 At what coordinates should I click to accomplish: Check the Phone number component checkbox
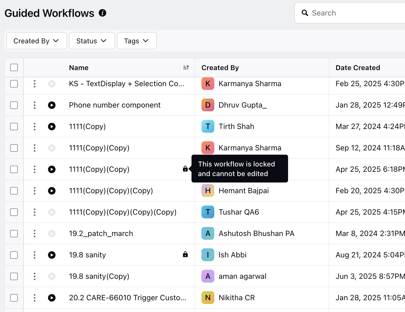(14, 105)
